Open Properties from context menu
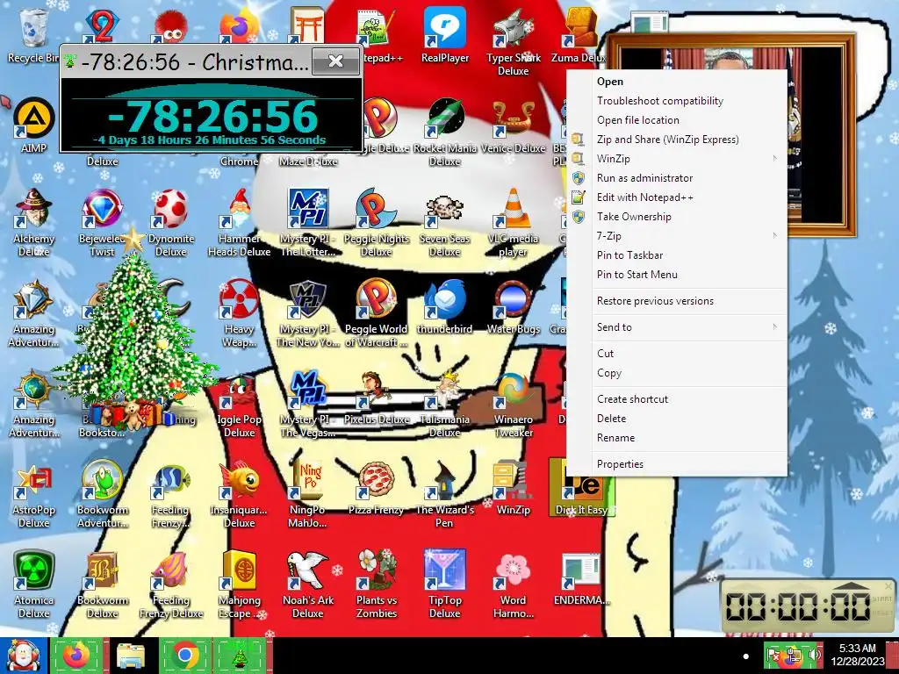The height and width of the screenshot is (674, 899). (x=677, y=464)
